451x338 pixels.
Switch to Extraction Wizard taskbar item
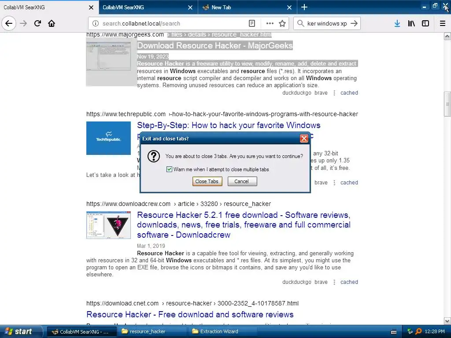pos(222,332)
